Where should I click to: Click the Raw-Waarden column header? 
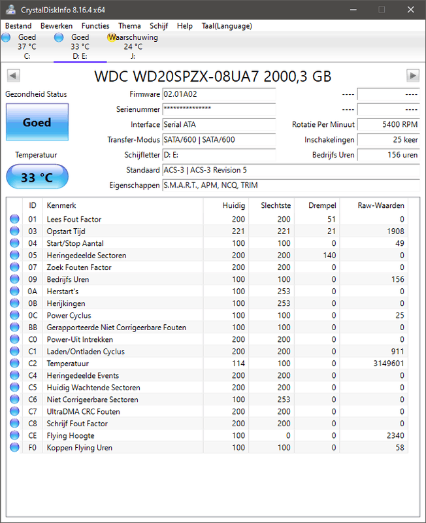point(374,205)
